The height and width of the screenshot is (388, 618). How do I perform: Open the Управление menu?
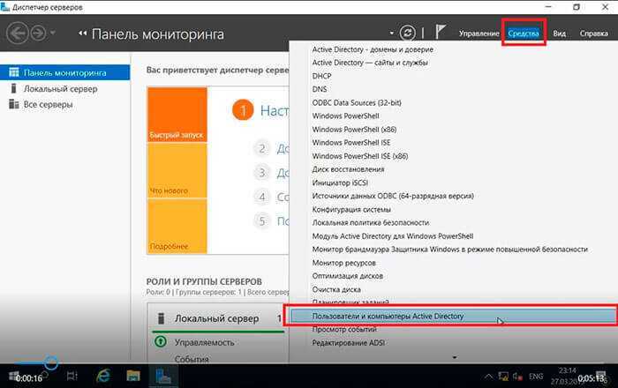click(479, 34)
